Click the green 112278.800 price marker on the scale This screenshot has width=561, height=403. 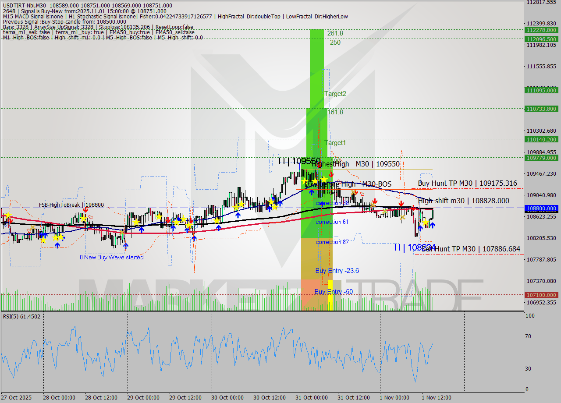click(542, 30)
